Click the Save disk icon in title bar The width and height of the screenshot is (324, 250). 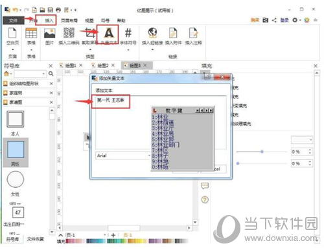coord(50,10)
